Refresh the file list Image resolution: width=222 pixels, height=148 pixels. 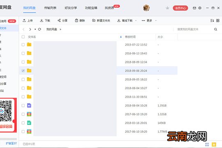pyautogui.click(x=39, y=29)
